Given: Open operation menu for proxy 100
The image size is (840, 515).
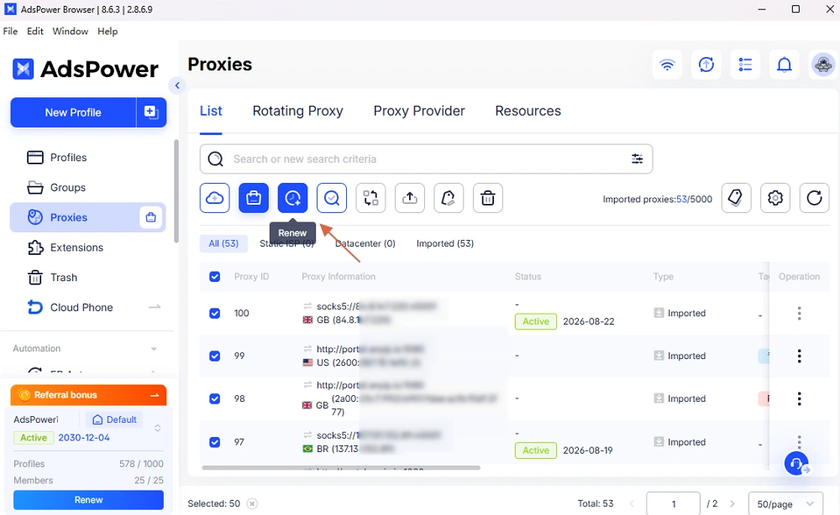Looking at the screenshot, I should tap(800, 313).
